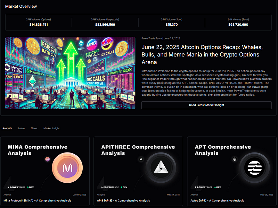Click PowerTrade logo on APT card
This screenshot has width=278, height=208.
(204, 187)
